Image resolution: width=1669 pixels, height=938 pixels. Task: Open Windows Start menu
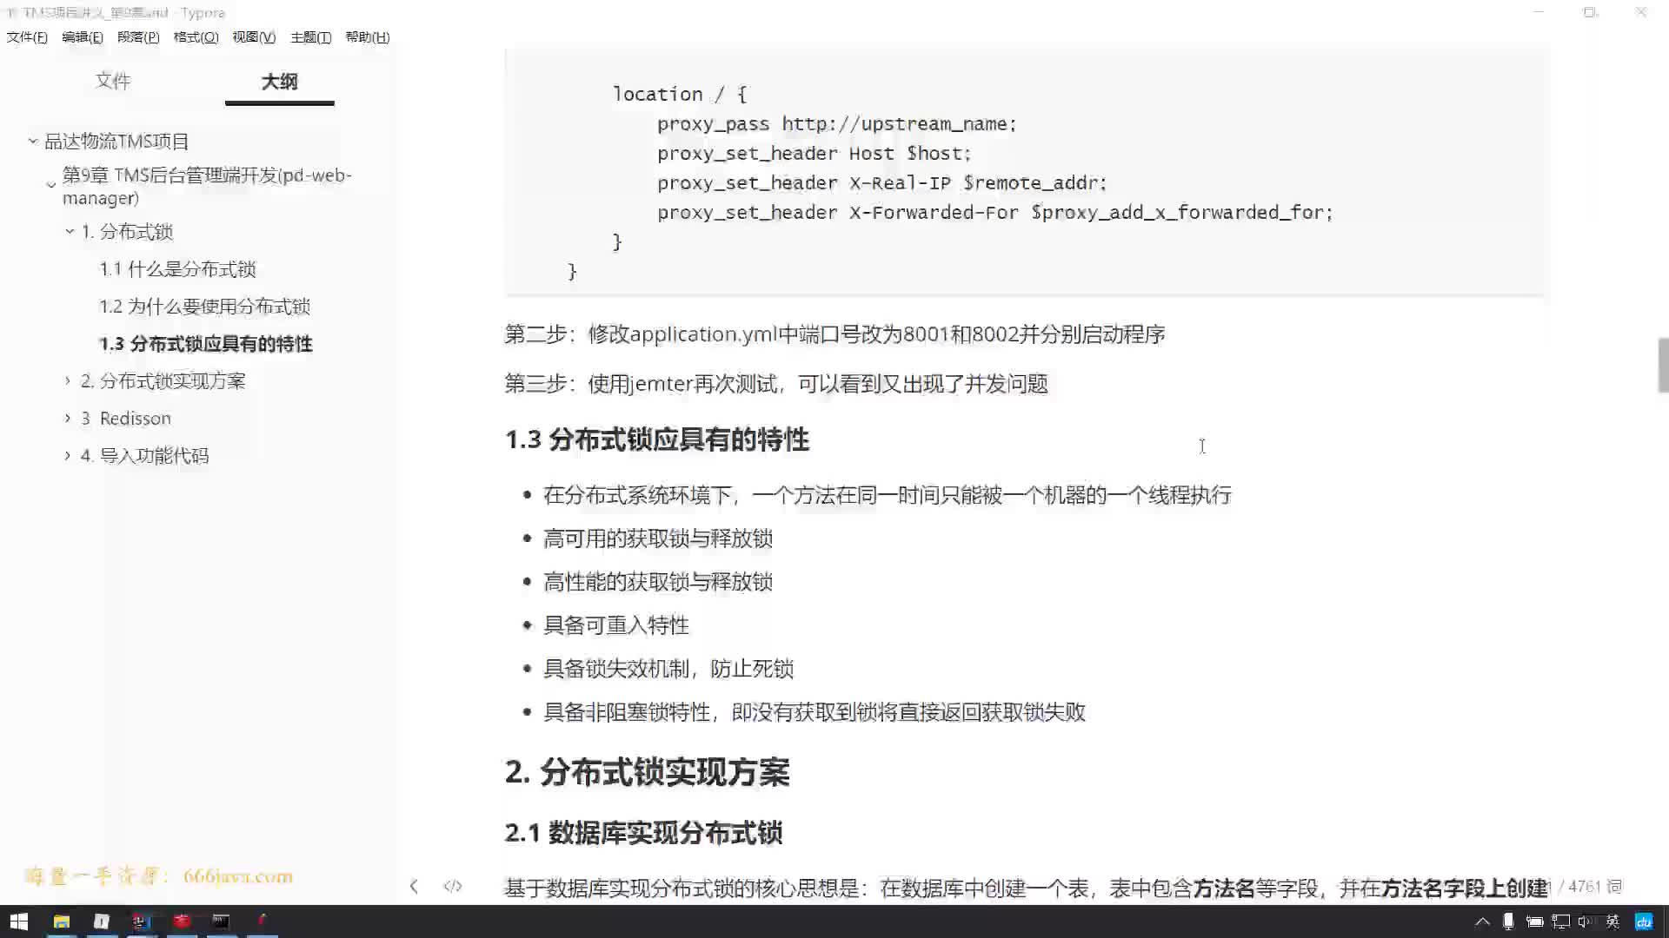(19, 921)
